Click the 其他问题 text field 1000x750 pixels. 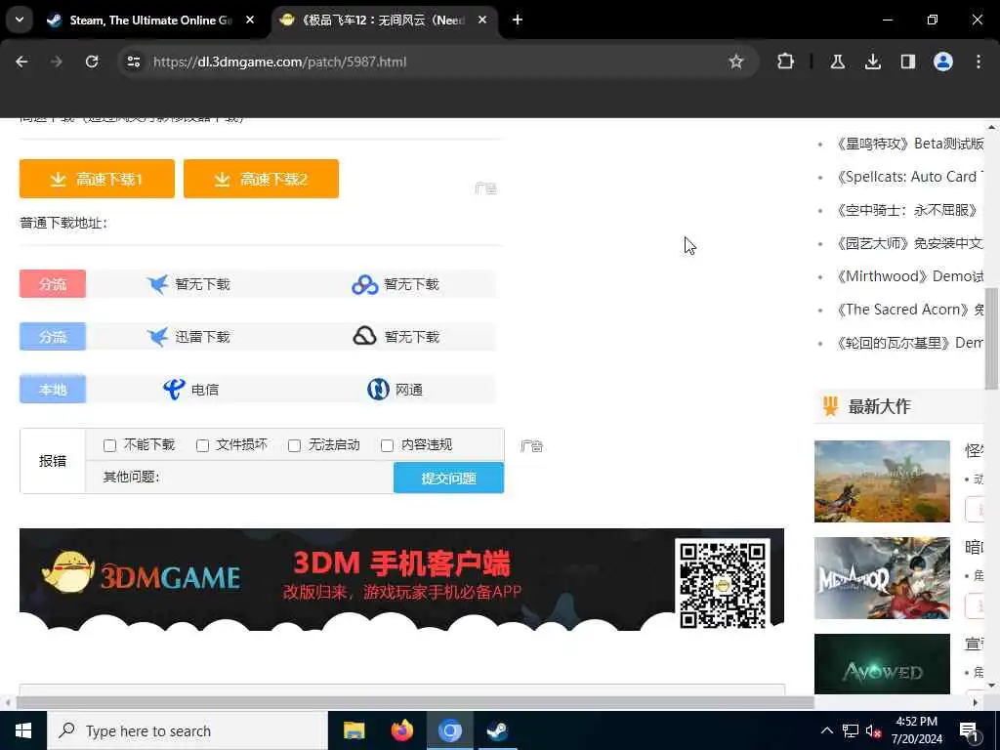[274, 477]
